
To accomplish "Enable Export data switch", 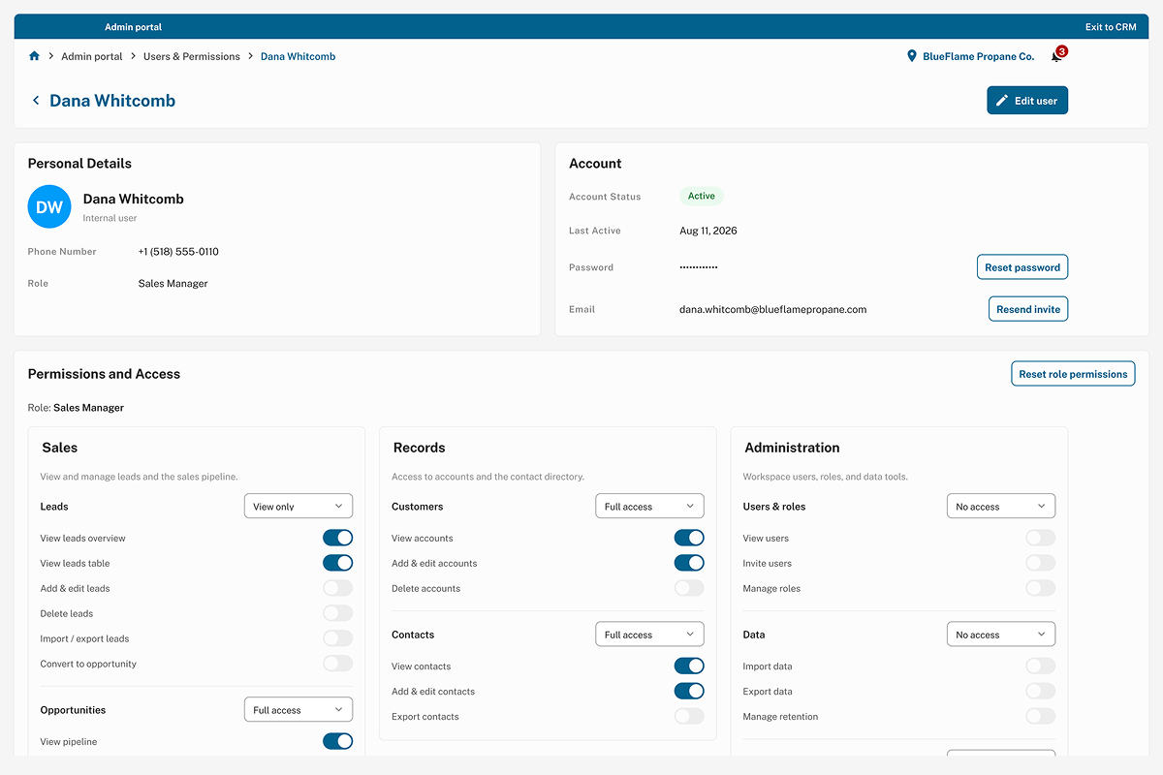I will [x=1041, y=691].
